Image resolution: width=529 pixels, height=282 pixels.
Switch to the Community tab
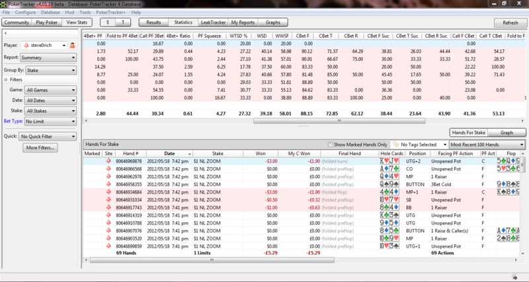[x=17, y=22]
